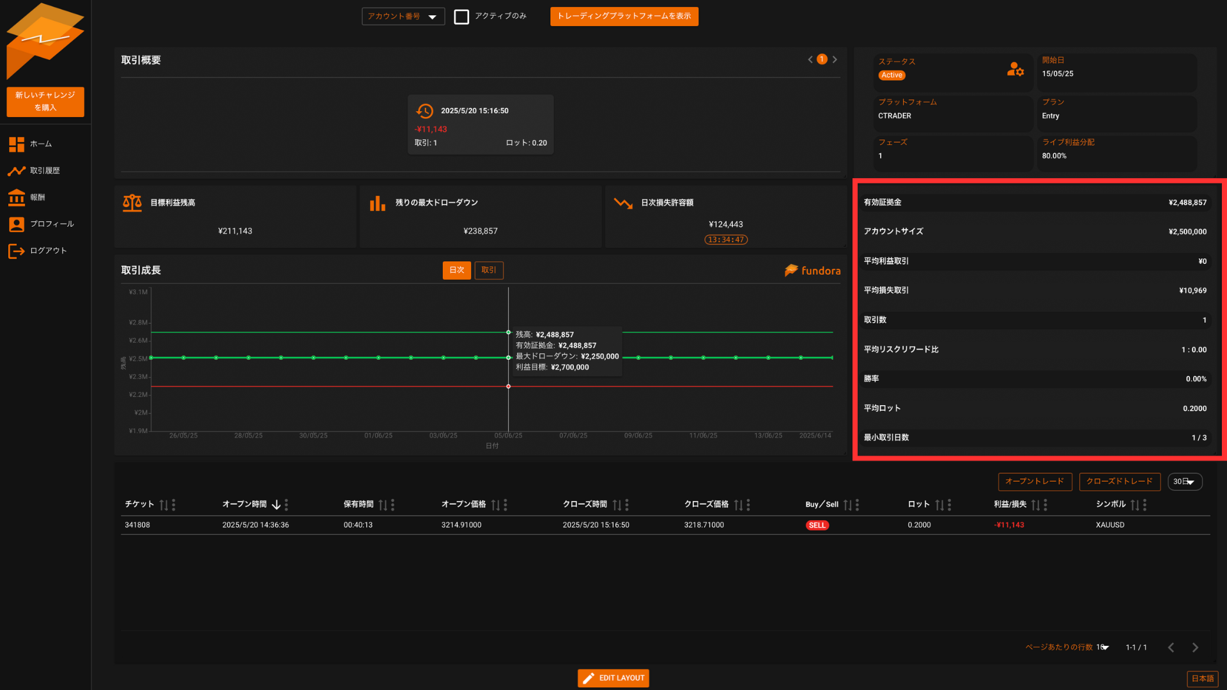Toggle the アクティブのみ checkbox
This screenshot has height=690, width=1227.
[x=461, y=17]
